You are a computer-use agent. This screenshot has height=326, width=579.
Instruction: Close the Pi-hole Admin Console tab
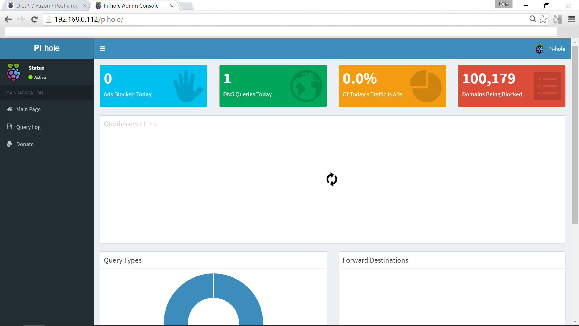click(172, 6)
